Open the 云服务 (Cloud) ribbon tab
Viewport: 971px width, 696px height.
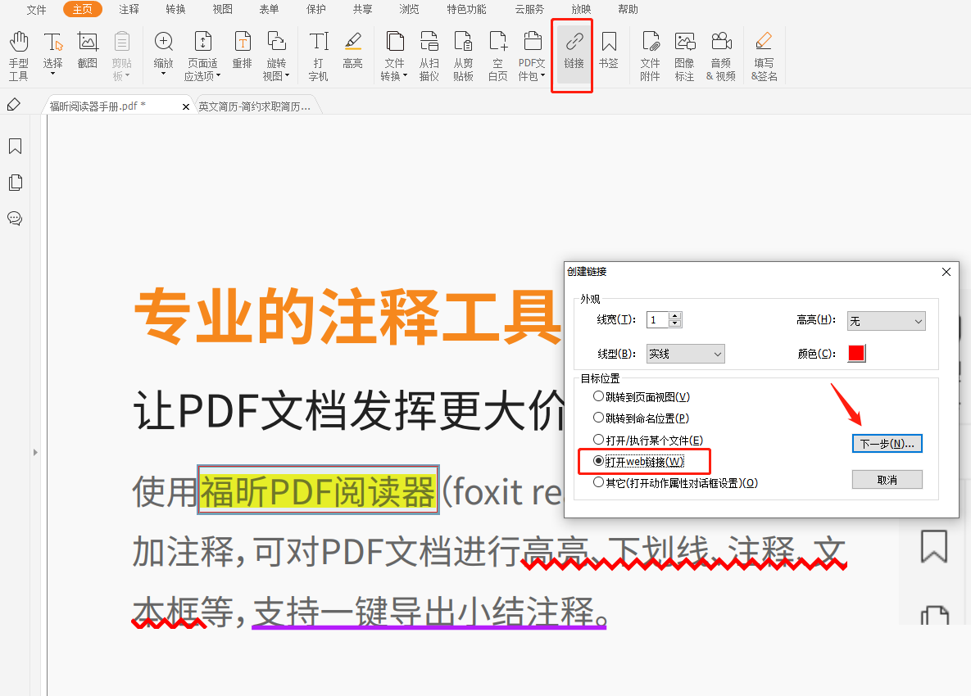(x=529, y=9)
